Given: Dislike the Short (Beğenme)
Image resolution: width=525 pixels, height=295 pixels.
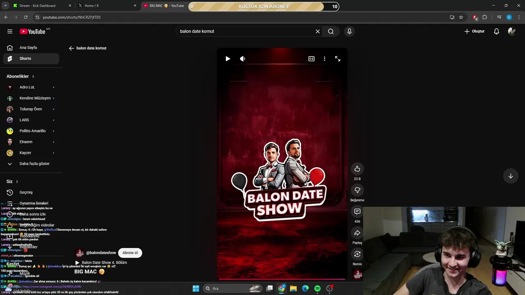Looking at the screenshot, I should pyautogui.click(x=357, y=190).
